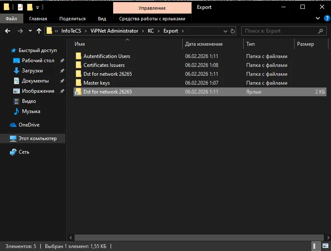Open Изображения in the navigation pane

point(38,91)
